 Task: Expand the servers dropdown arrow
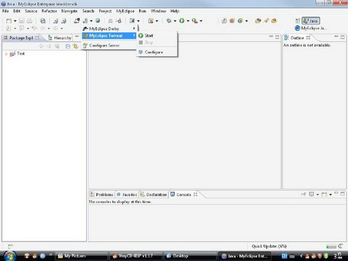(91, 21)
